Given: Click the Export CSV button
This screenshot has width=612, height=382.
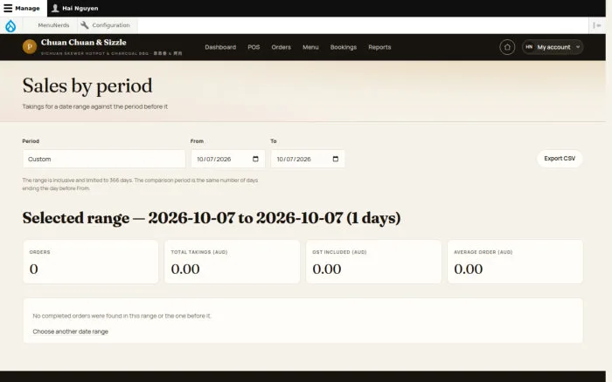Looking at the screenshot, I should pyautogui.click(x=560, y=159).
